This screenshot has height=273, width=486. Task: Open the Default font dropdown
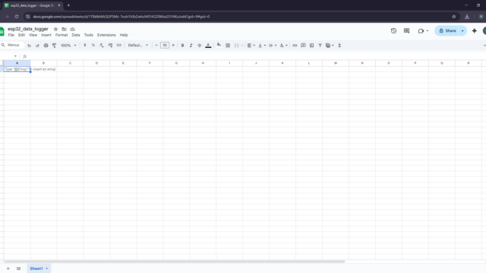click(x=138, y=45)
